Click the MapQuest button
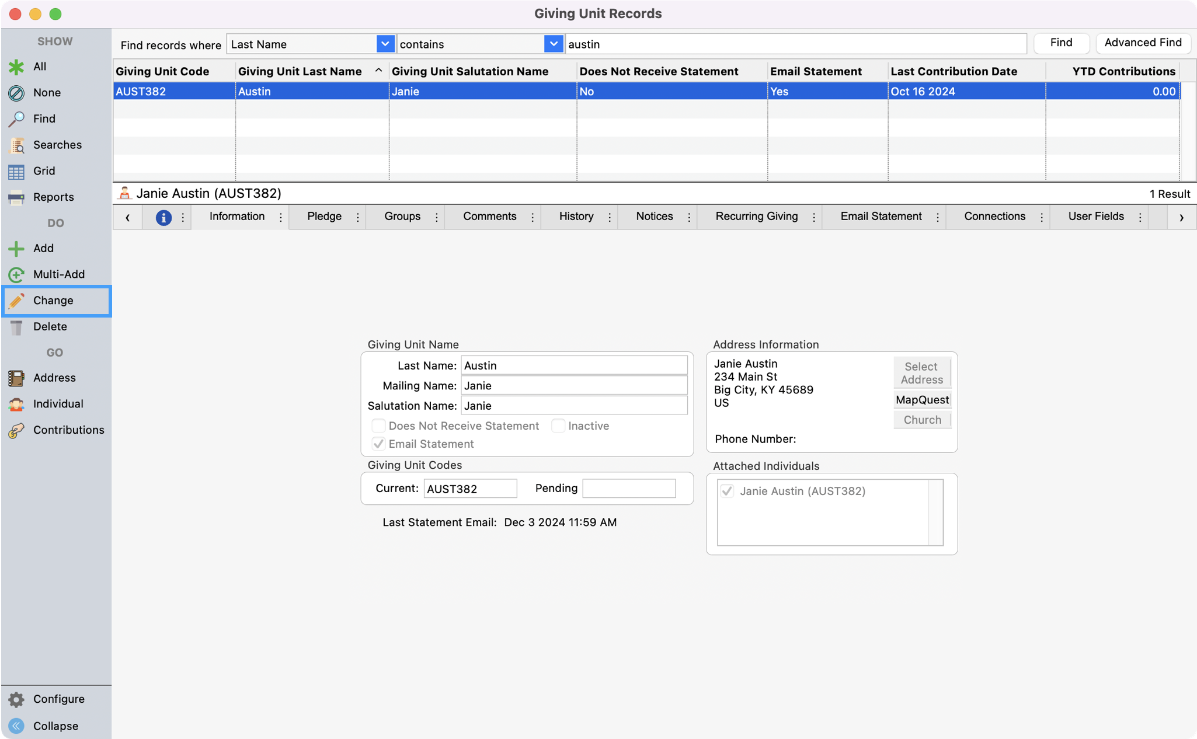1197x739 pixels. (921, 399)
